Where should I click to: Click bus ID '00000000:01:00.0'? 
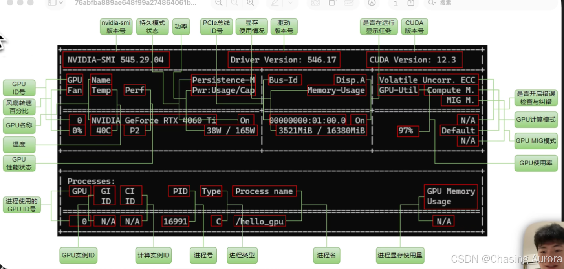point(308,120)
